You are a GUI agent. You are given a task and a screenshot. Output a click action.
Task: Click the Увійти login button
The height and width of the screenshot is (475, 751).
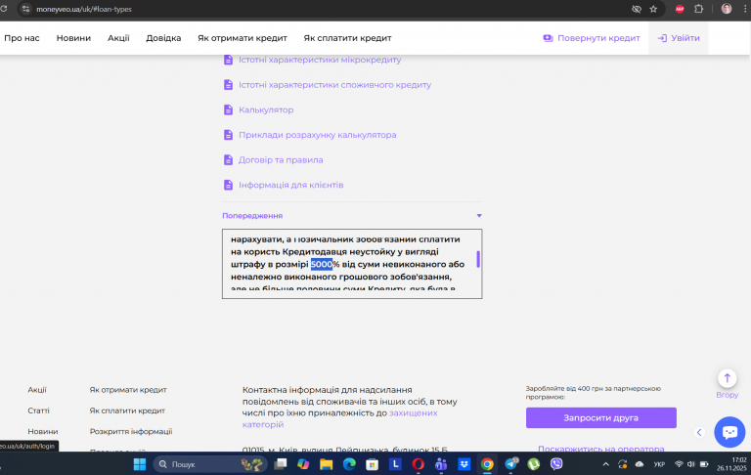[x=679, y=38]
